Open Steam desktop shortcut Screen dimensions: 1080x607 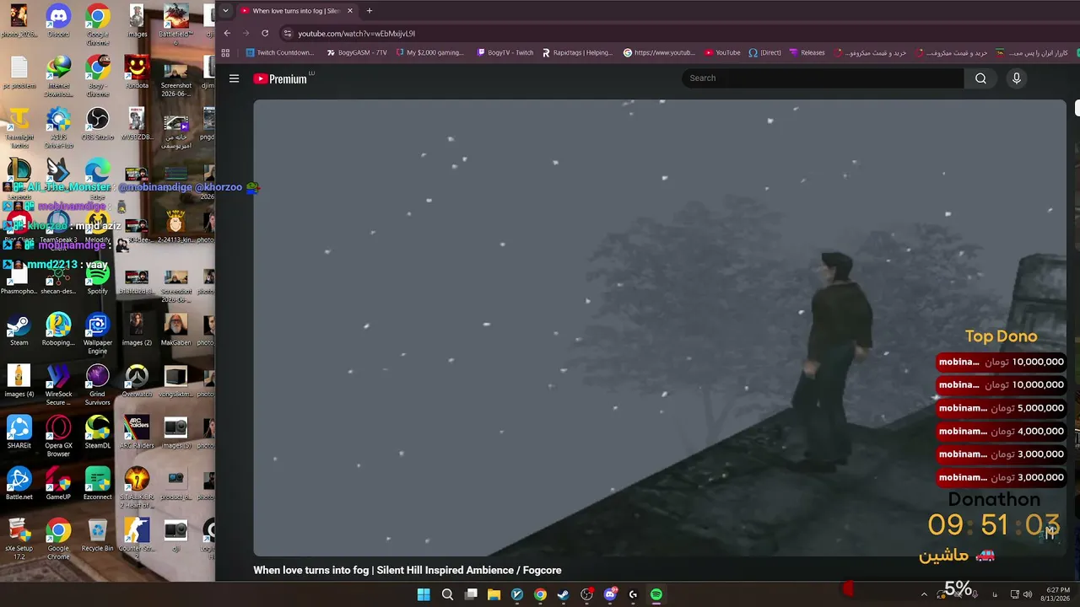[x=19, y=330]
